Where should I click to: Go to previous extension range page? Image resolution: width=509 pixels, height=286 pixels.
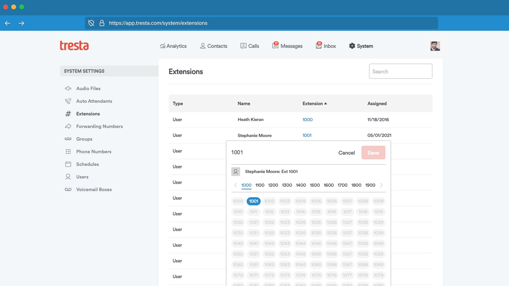[x=235, y=185]
